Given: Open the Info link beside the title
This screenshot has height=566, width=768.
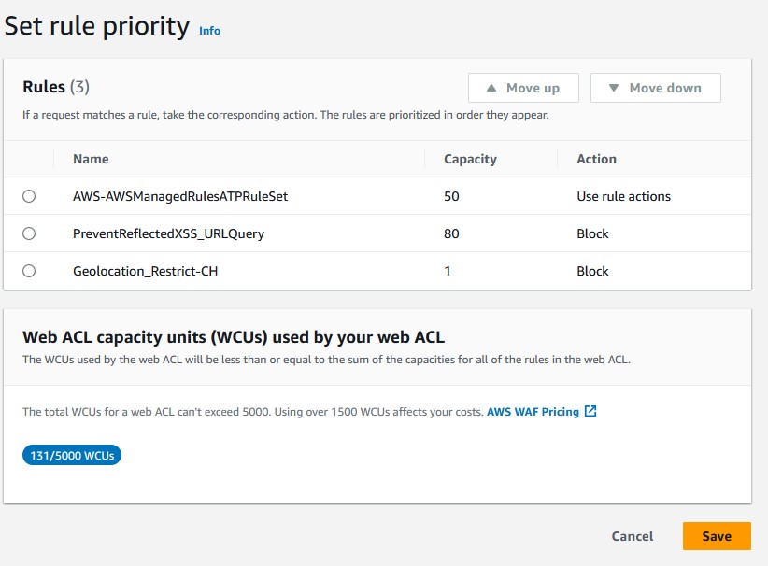Looking at the screenshot, I should (x=209, y=31).
